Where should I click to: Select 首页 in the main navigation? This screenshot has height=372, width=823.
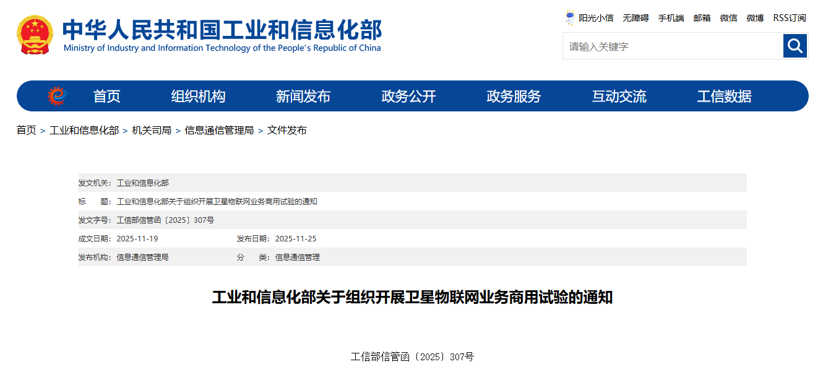106,96
